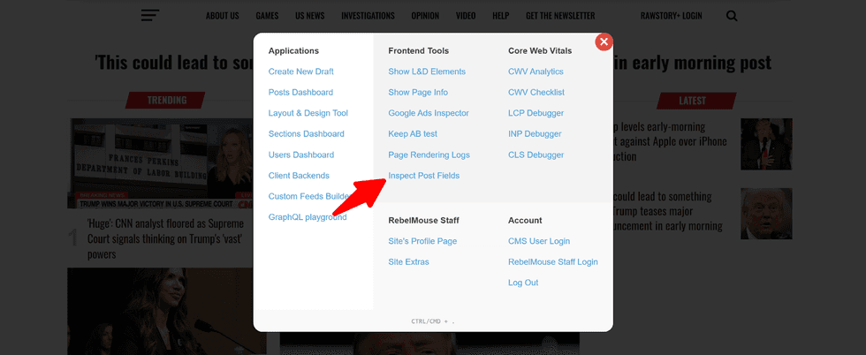Open Layout & Design Tool
This screenshot has height=355, width=866.
click(308, 113)
